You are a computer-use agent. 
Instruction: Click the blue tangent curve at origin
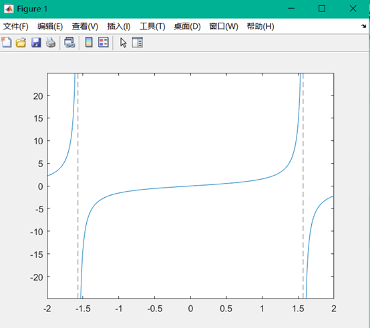click(x=190, y=186)
